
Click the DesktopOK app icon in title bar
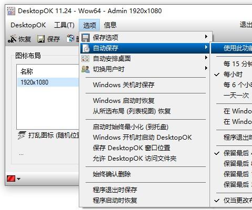click(x=11, y=11)
